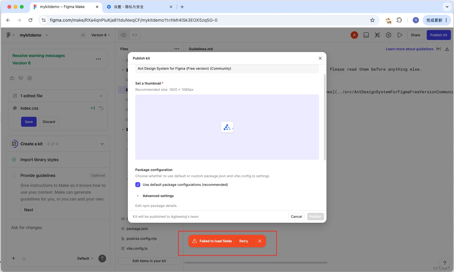Open the Figma main menu logo
The width and height of the screenshot is (454, 272).
click(x=9, y=35)
